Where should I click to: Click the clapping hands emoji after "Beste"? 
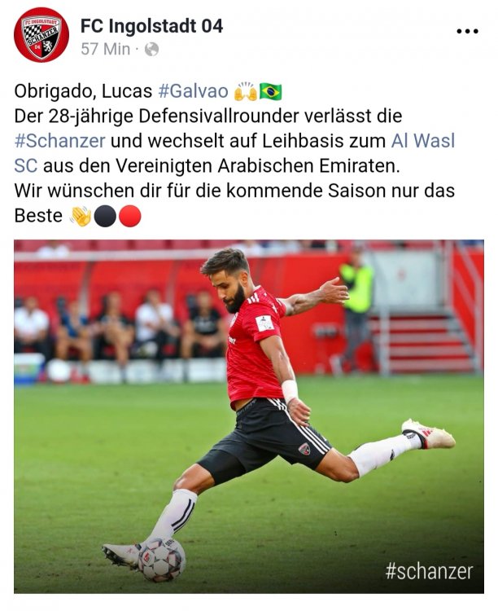coord(81,216)
